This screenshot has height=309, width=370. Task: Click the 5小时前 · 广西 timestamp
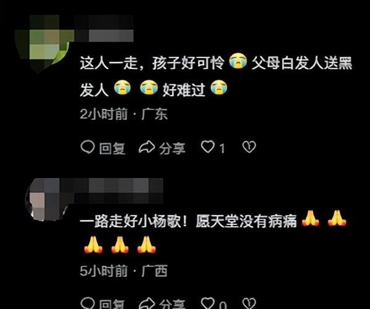[124, 271]
